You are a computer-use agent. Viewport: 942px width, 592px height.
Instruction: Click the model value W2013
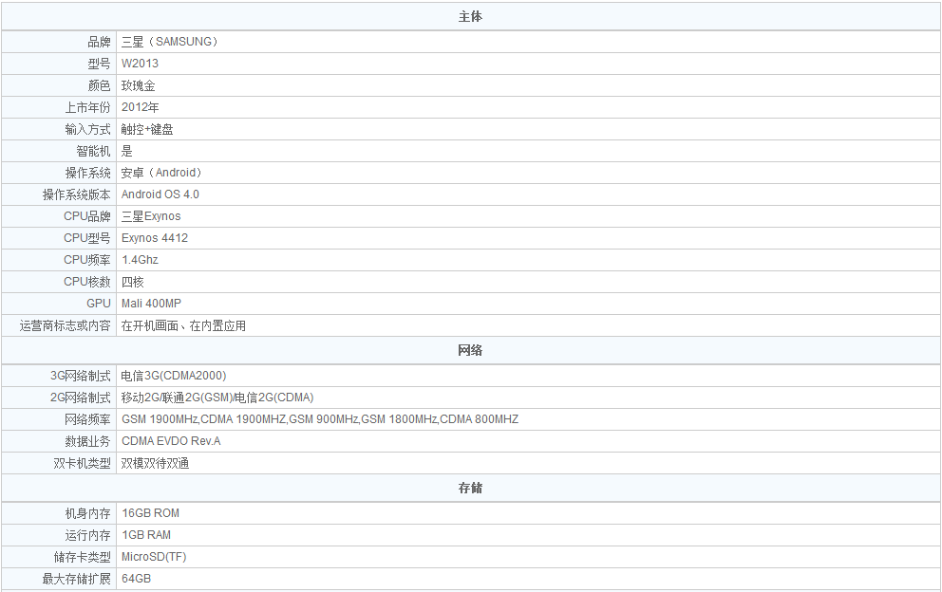coord(140,64)
